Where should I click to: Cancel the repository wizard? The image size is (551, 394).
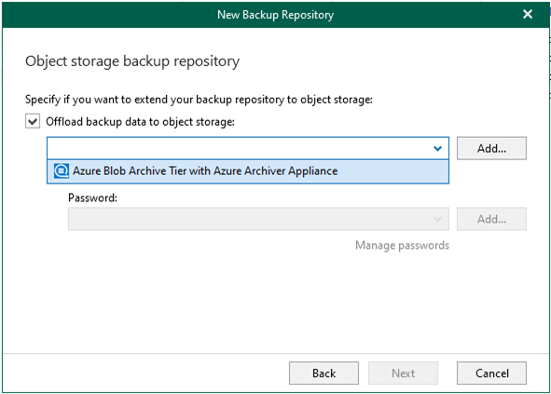491,373
